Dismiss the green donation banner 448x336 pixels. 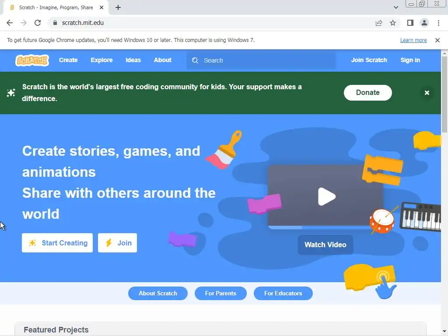tap(427, 93)
